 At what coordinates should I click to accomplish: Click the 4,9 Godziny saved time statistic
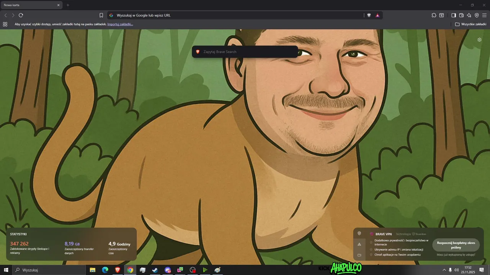pos(119,244)
